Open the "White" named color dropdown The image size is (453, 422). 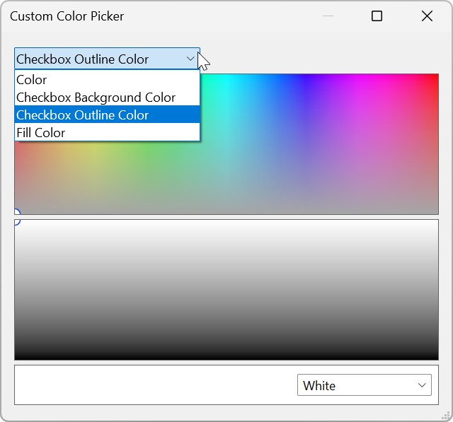click(364, 385)
